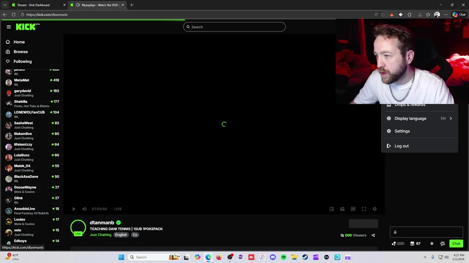Select the Just Chatting category link
469x263 pixels.
[100, 235]
